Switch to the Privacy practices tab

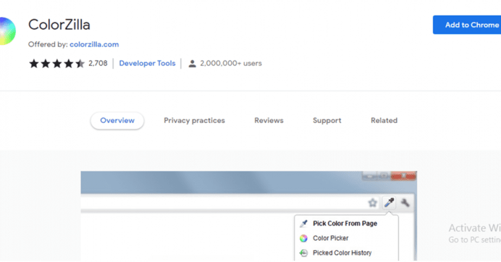pos(194,121)
